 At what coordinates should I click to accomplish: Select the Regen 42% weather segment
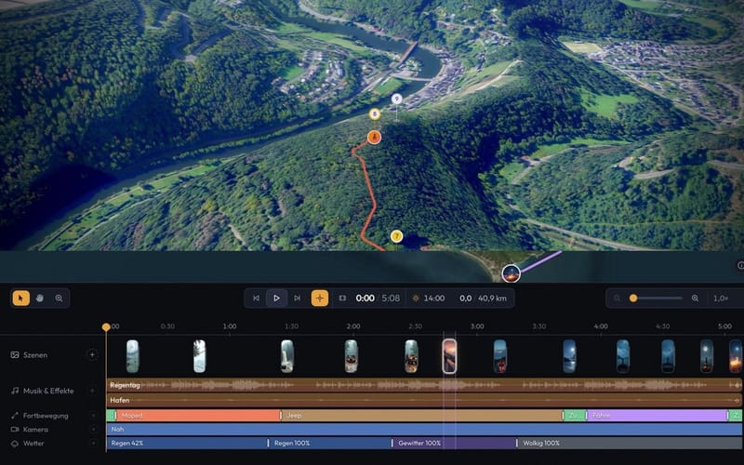tap(187, 443)
